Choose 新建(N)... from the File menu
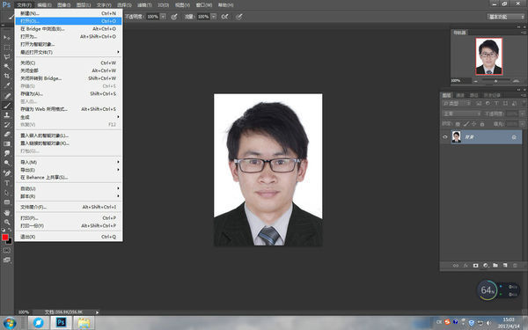528x330 pixels. (69, 13)
